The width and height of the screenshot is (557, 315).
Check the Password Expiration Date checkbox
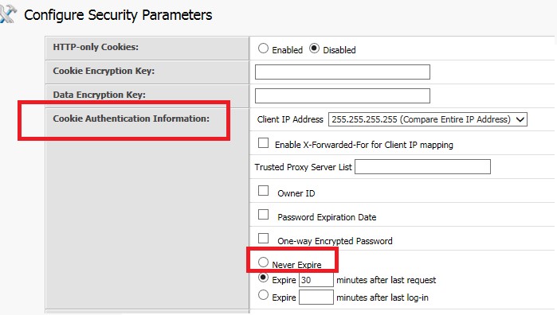[x=263, y=215]
